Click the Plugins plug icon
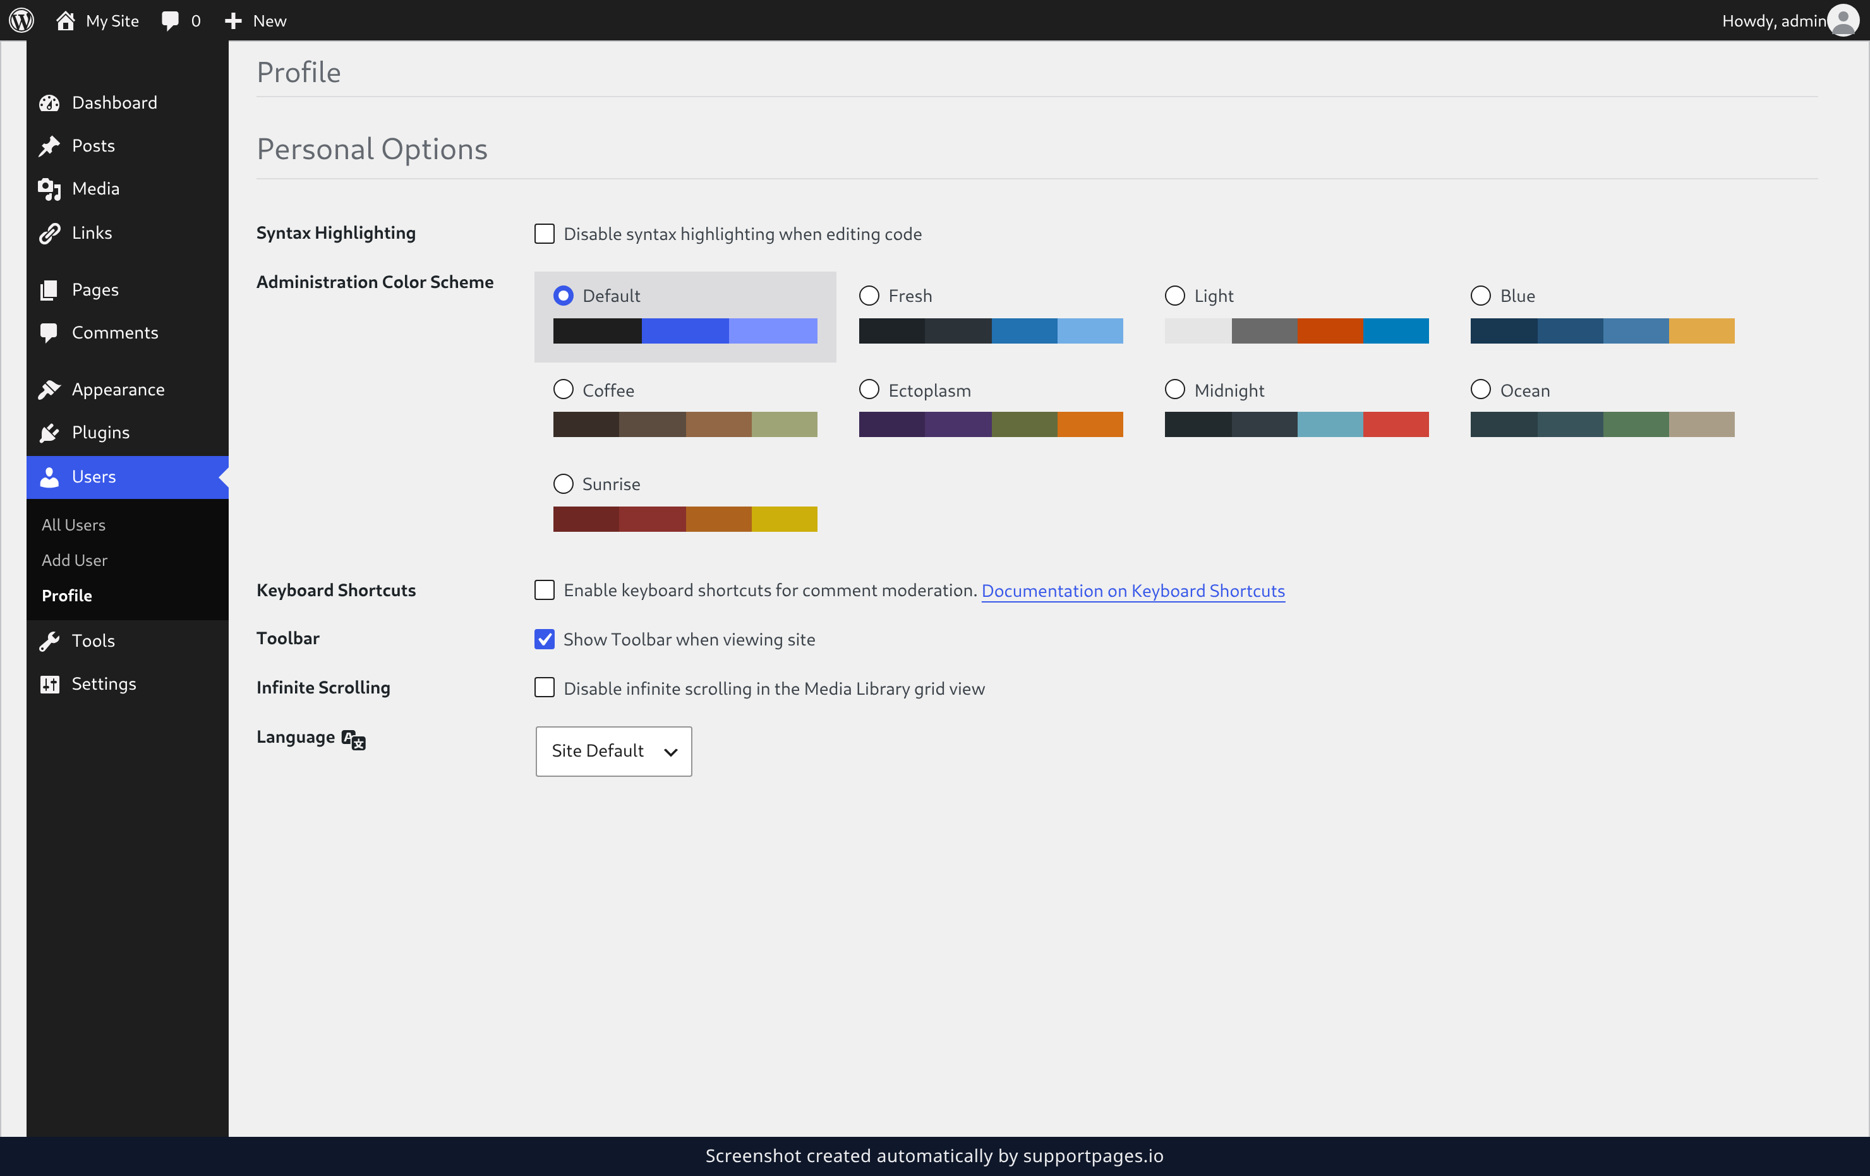Image resolution: width=1870 pixels, height=1176 pixels. pos(50,433)
